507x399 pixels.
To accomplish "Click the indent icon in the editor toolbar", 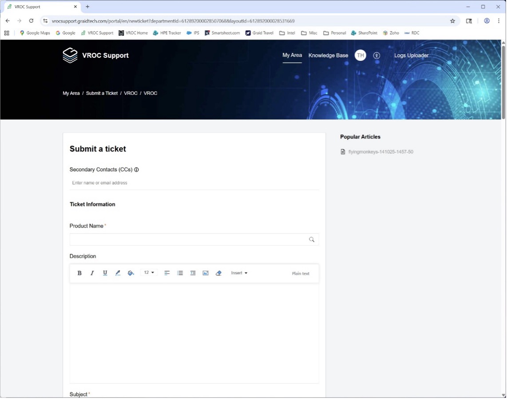I will (x=193, y=273).
